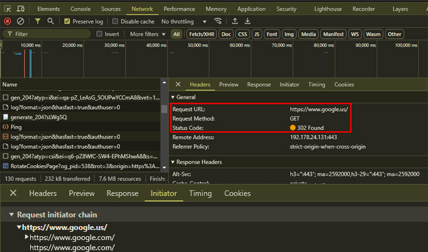
Task: Open the Response tab in request details
Action: tap(259, 84)
